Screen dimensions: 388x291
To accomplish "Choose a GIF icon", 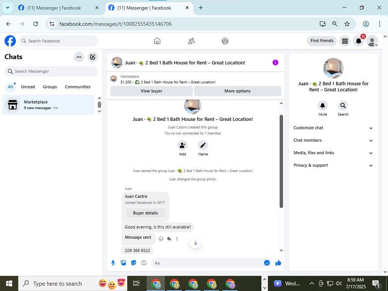I will click(144, 263).
